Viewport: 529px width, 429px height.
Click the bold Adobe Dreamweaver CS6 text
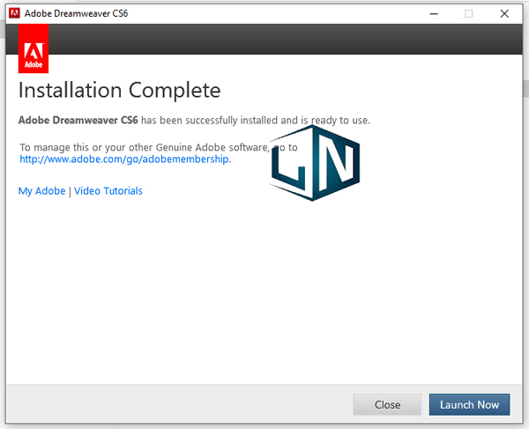[78, 121]
